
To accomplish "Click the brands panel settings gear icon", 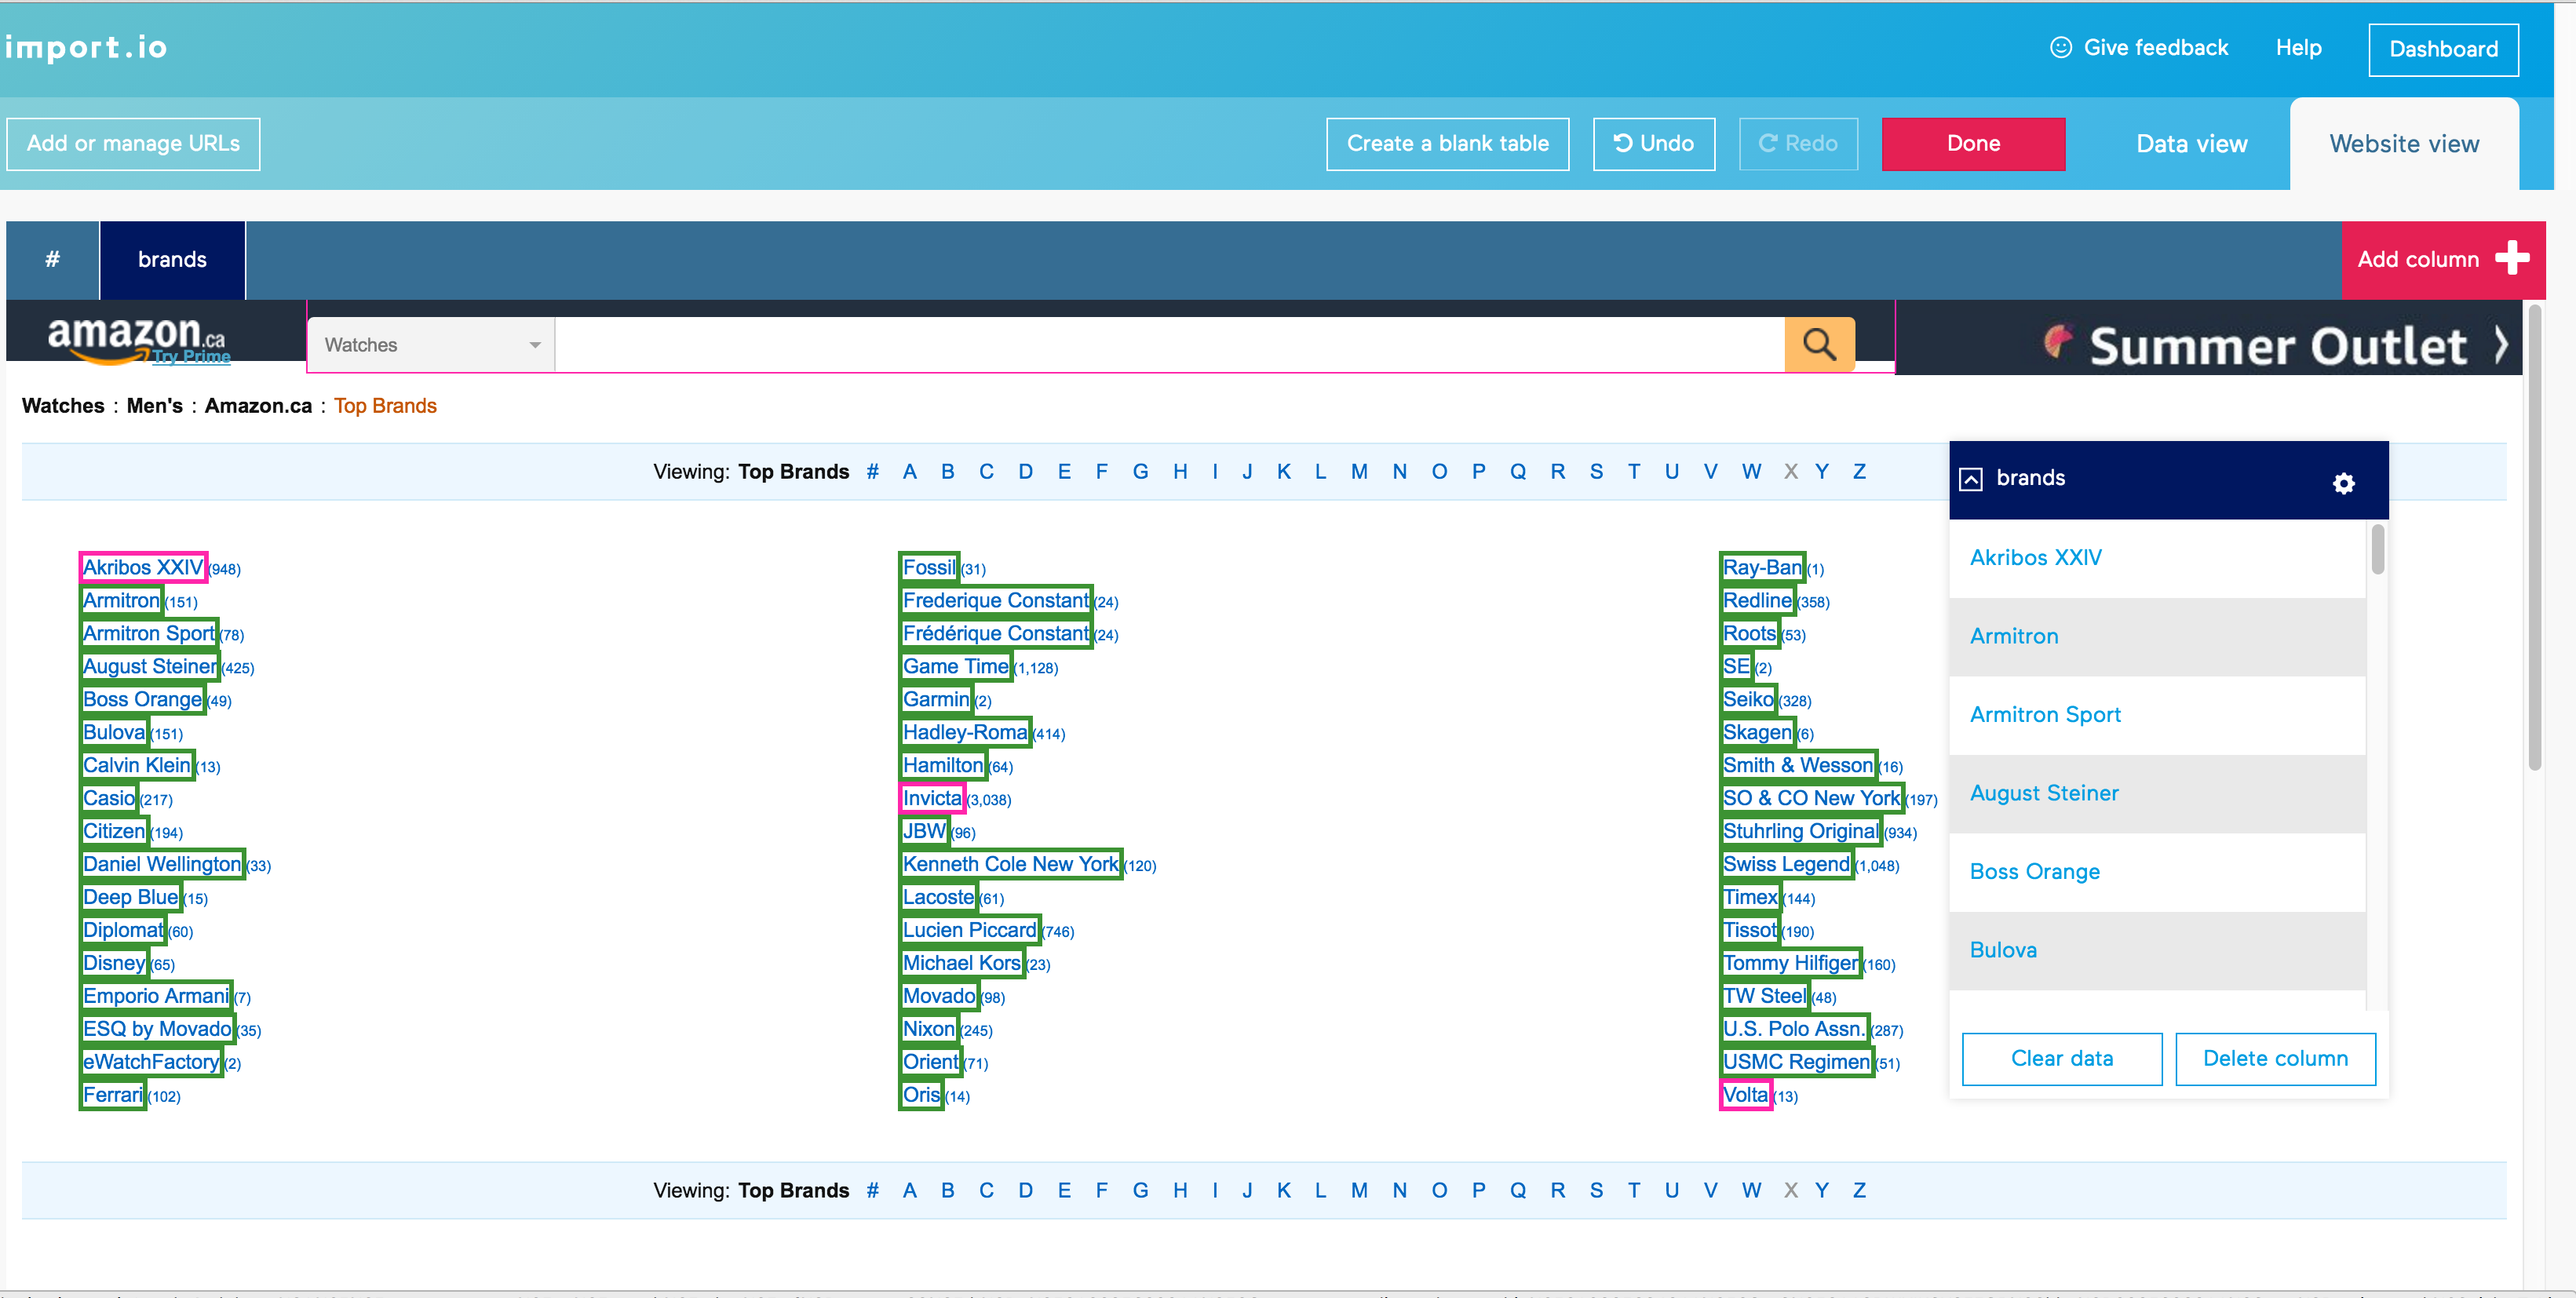I will [2343, 484].
